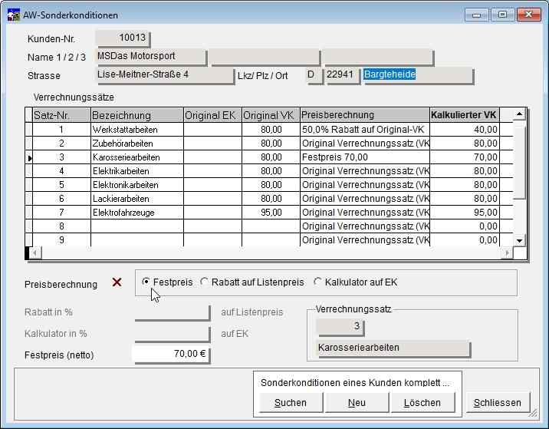Click the red X next to Preisberechnung
This screenshot has width=549, height=429.
[117, 282]
